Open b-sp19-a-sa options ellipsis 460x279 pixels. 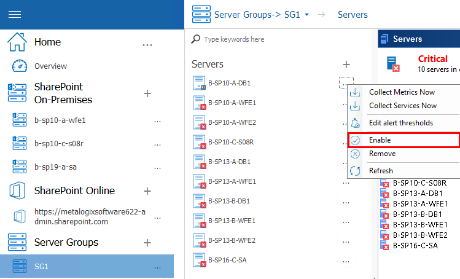coord(158,168)
